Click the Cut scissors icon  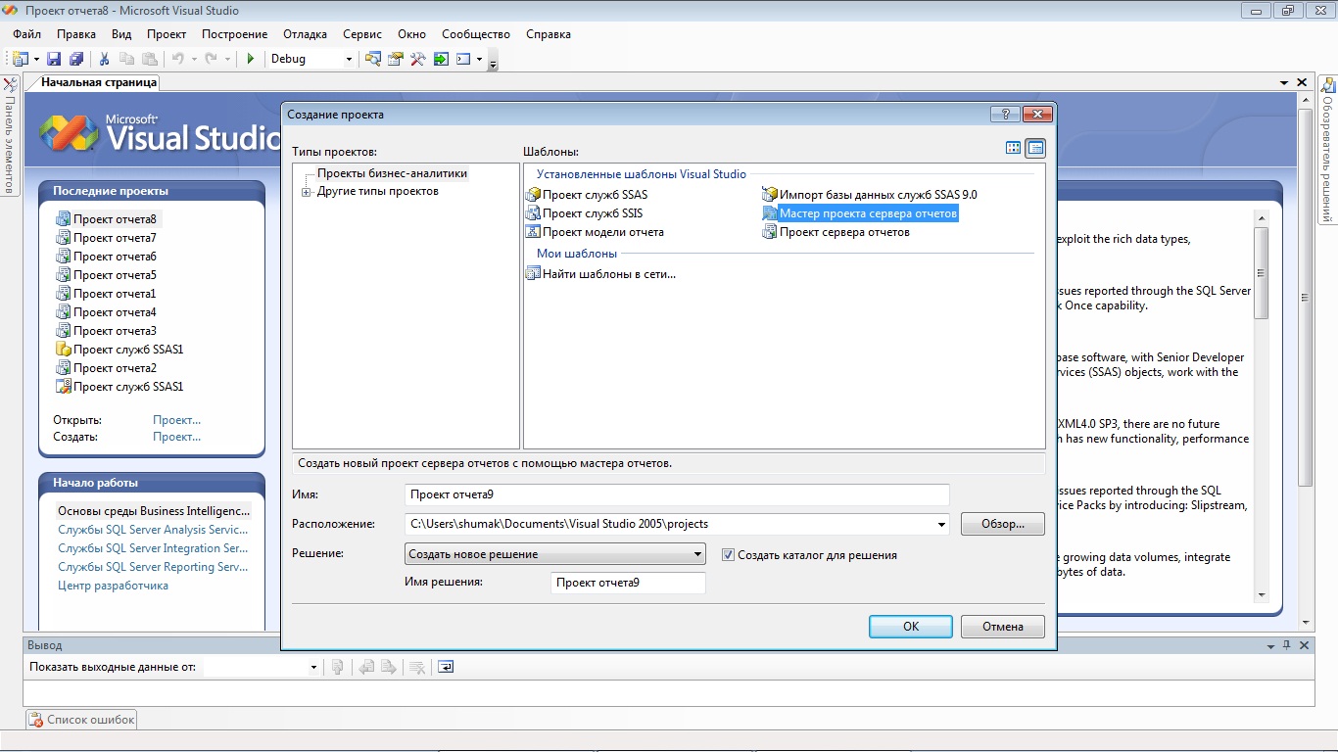point(105,59)
